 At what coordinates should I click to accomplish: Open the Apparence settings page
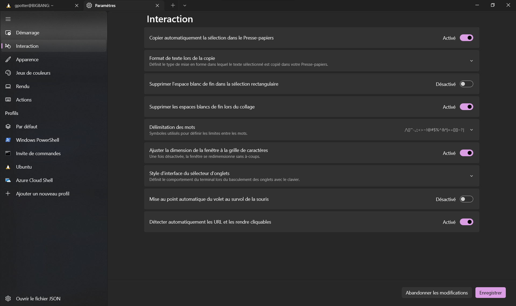pos(54,60)
